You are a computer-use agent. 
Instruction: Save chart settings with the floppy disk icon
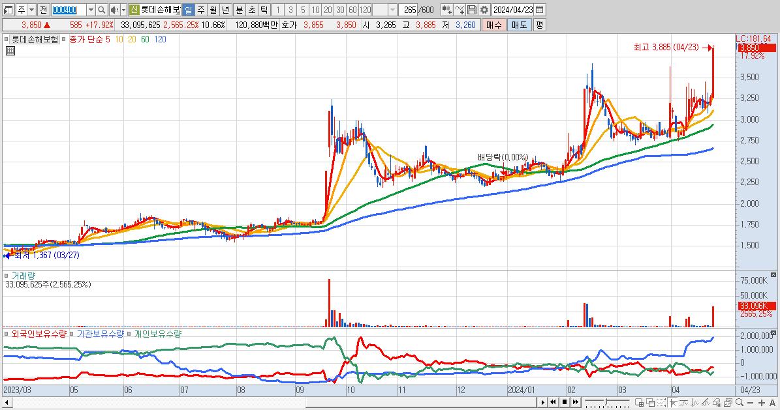472,9
